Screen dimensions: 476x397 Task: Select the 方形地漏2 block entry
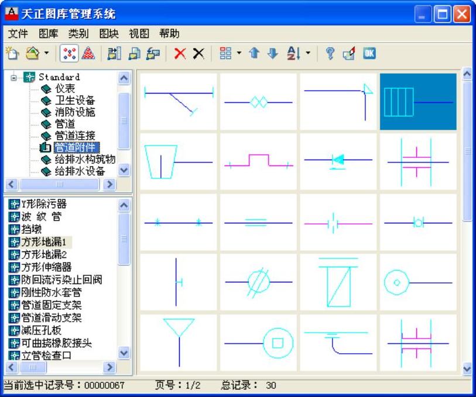[x=44, y=254]
